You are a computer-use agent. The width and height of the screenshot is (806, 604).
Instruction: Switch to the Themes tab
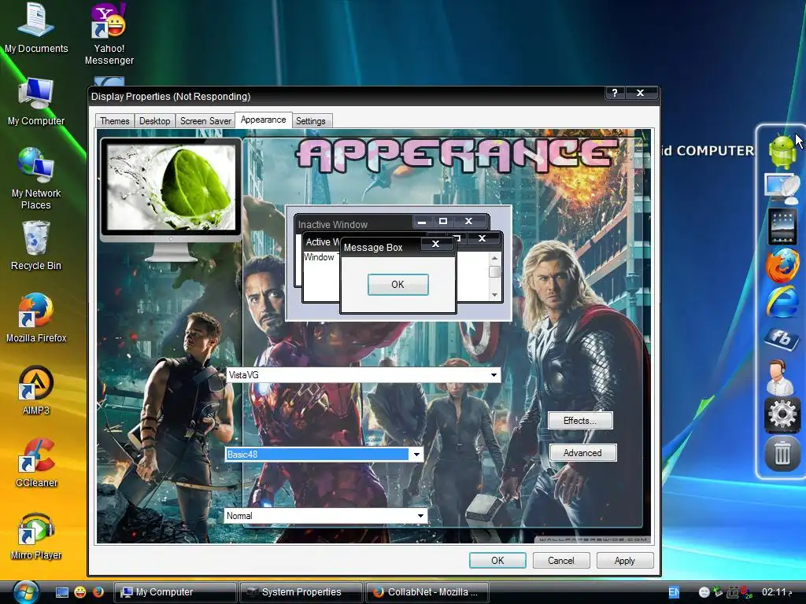[115, 120]
